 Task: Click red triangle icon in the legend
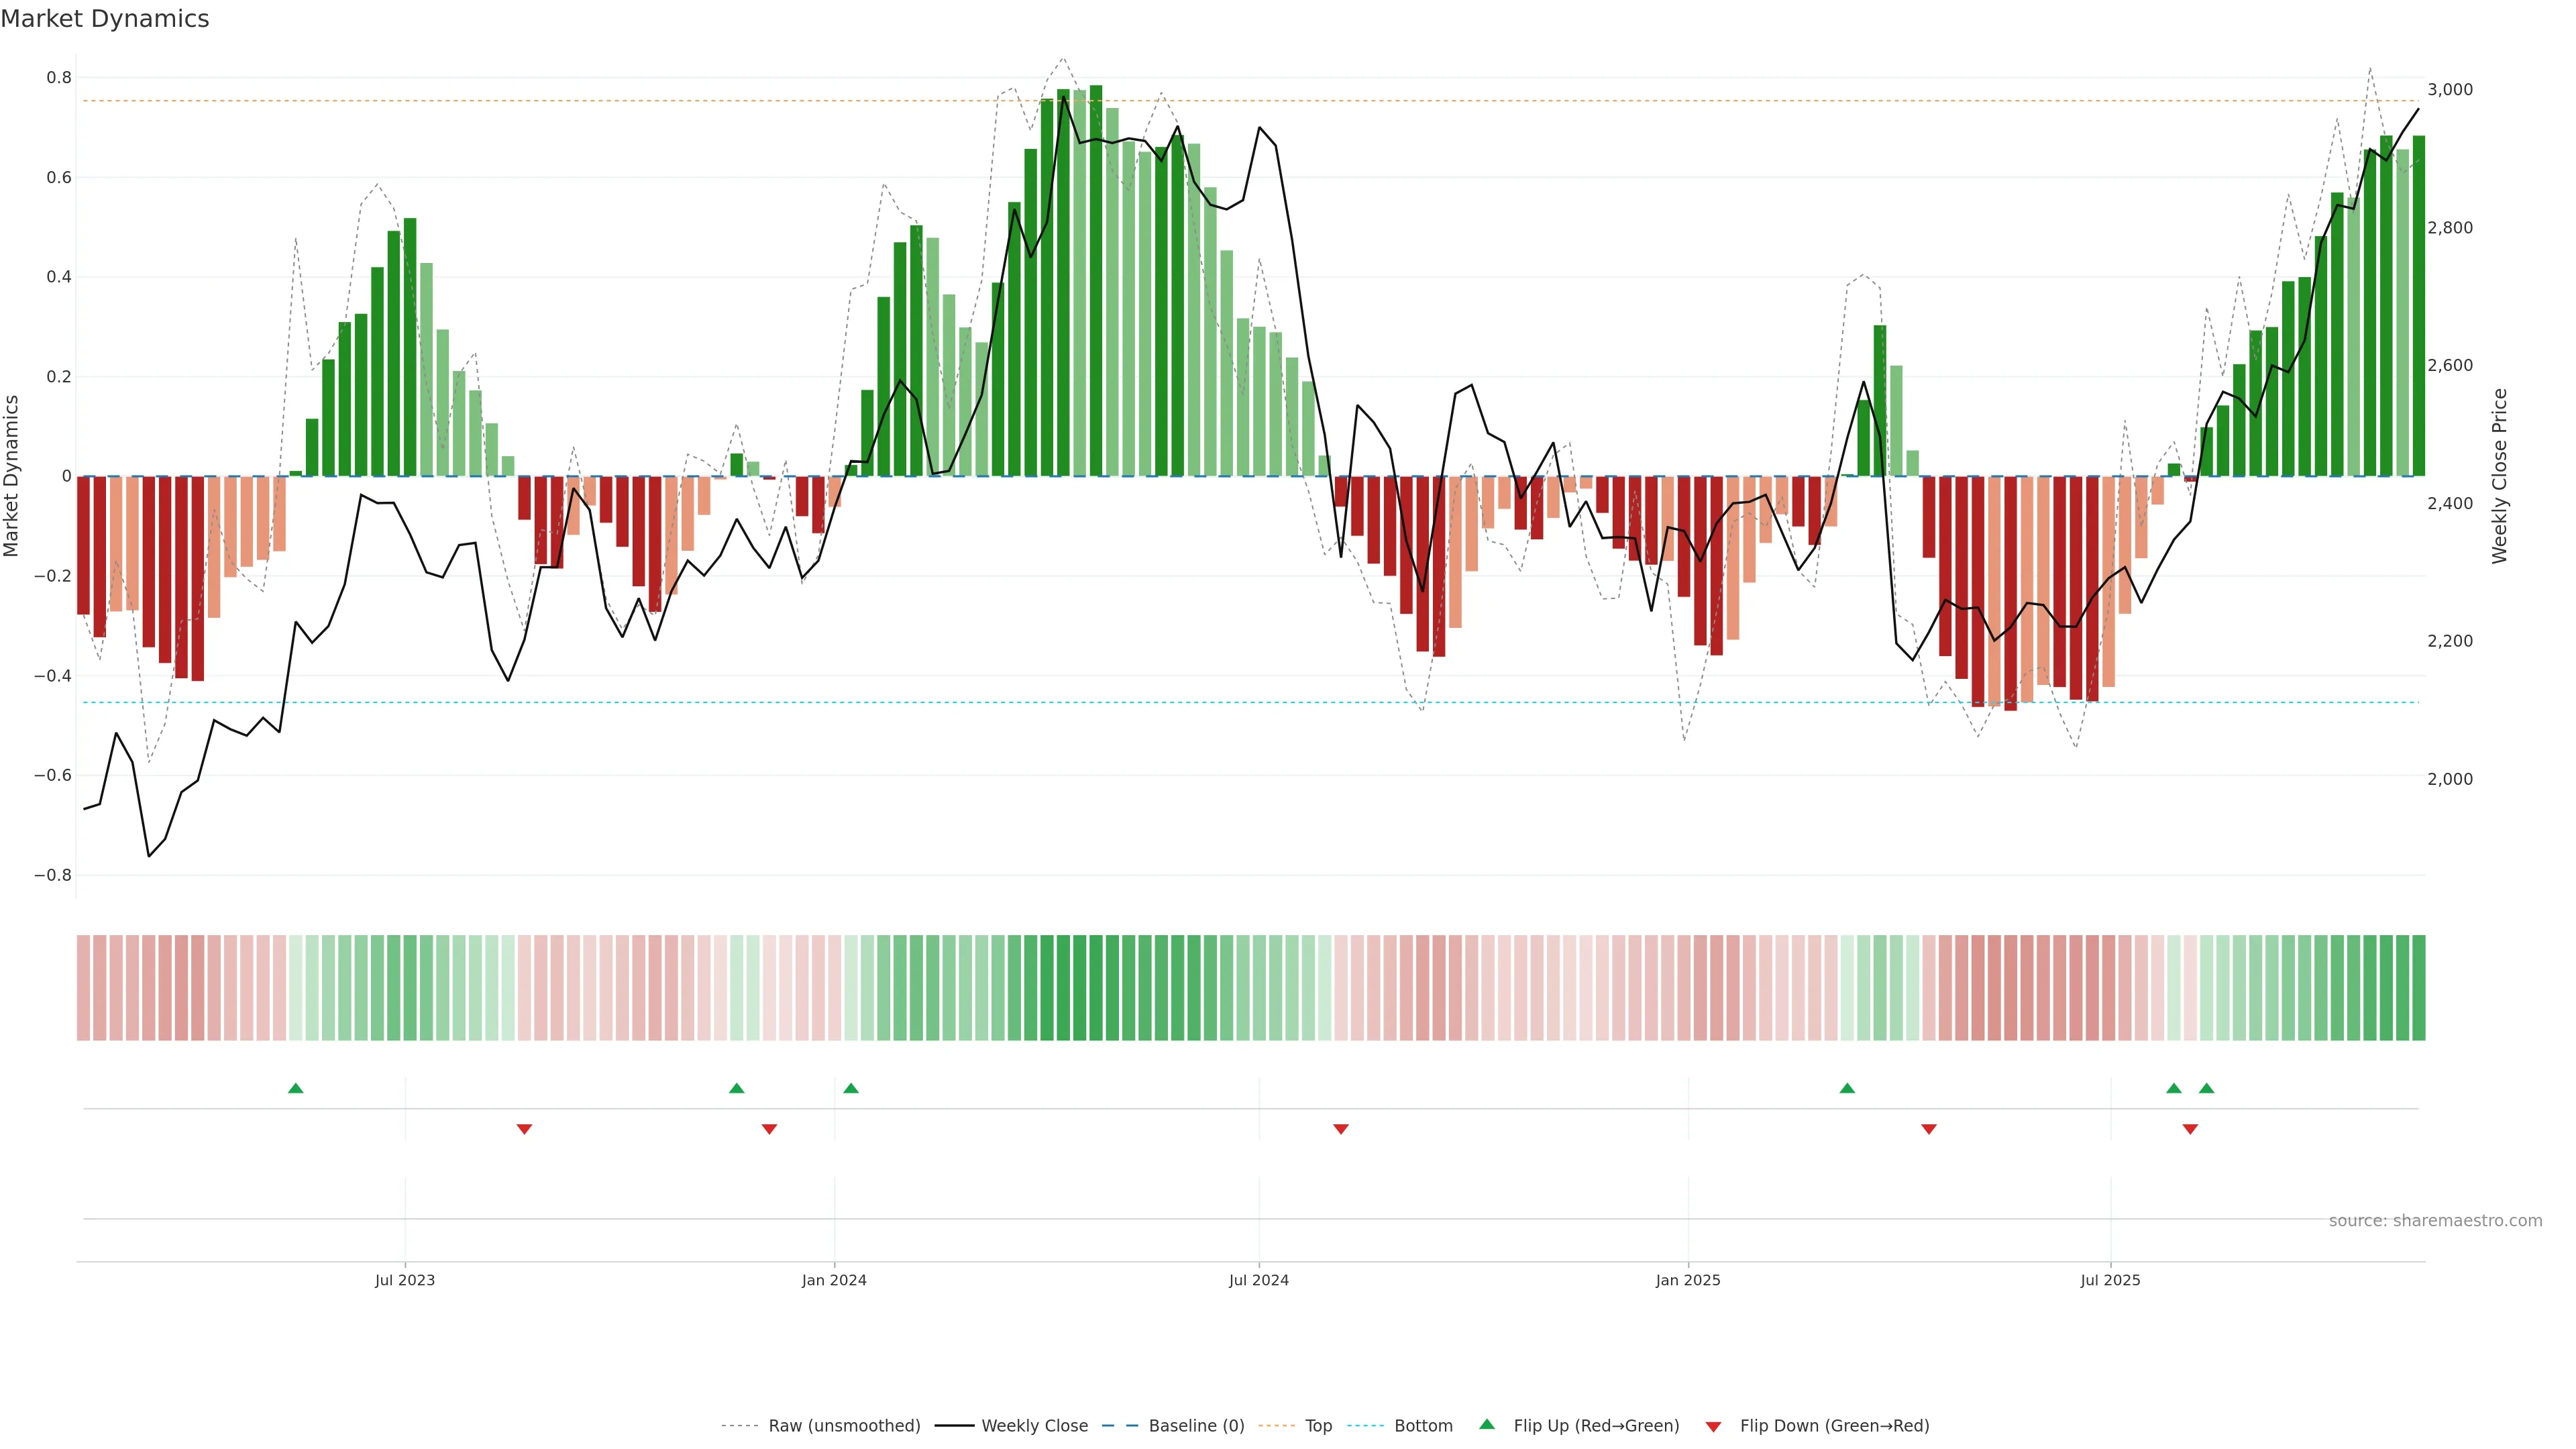pyautogui.click(x=1713, y=1426)
